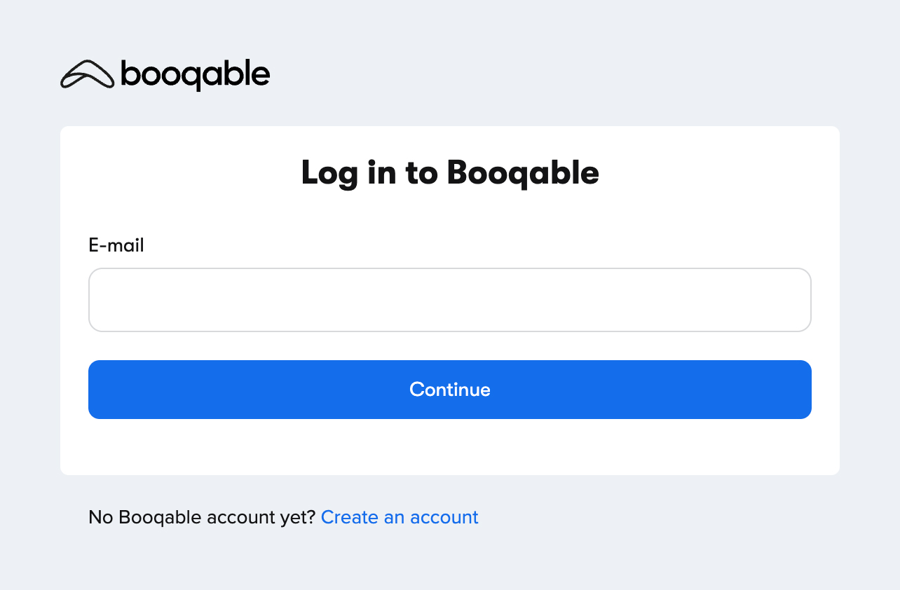Select the Booqable wordmark logo
900x590 pixels.
tap(193, 74)
